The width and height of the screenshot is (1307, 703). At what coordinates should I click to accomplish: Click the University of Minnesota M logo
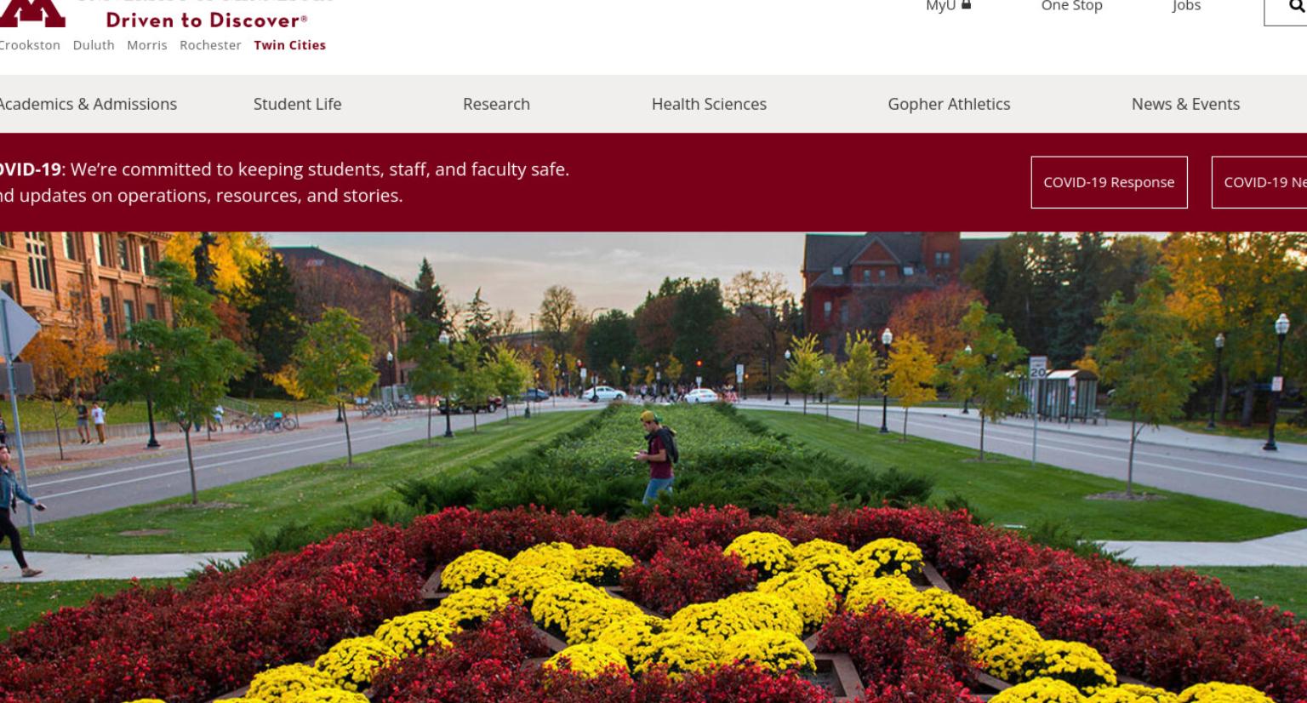click(x=31, y=12)
